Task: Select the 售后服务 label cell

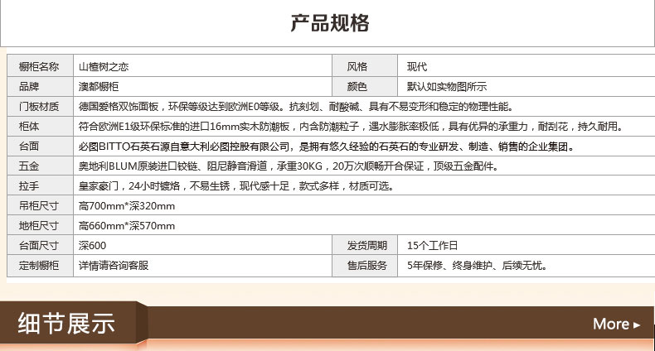Action: tap(365, 266)
